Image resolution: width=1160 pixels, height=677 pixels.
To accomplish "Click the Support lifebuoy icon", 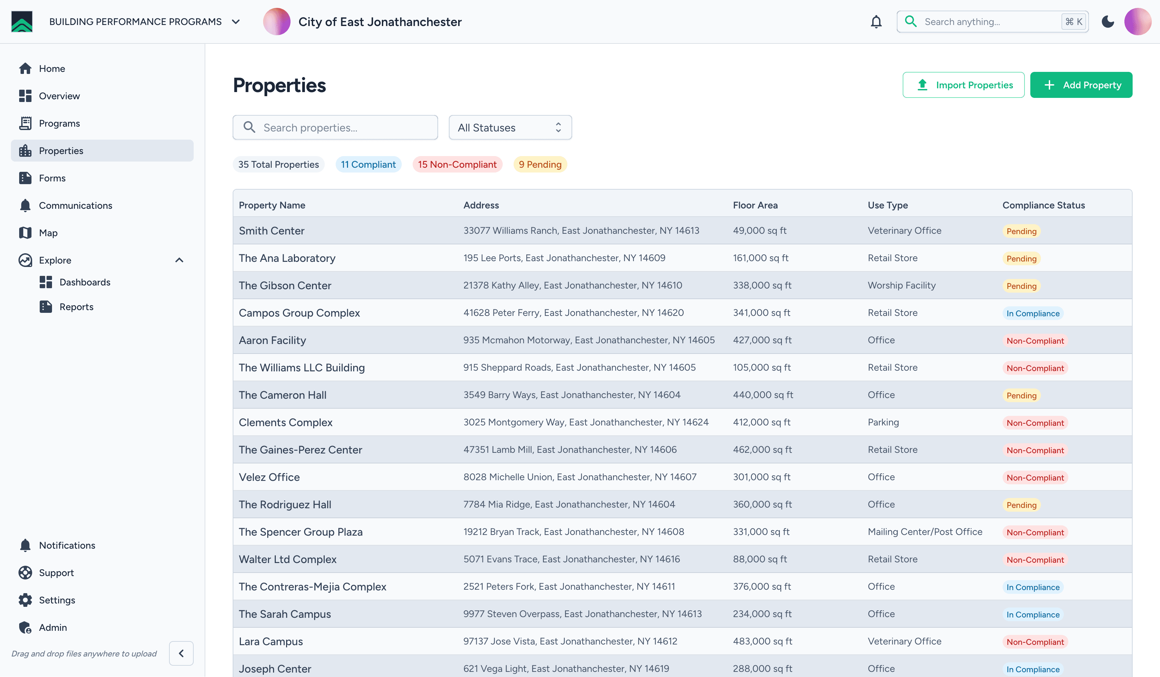I will pyautogui.click(x=25, y=573).
